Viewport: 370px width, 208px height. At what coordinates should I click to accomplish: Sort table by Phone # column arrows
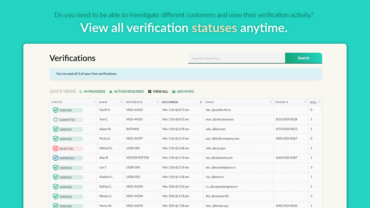click(306, 102)
